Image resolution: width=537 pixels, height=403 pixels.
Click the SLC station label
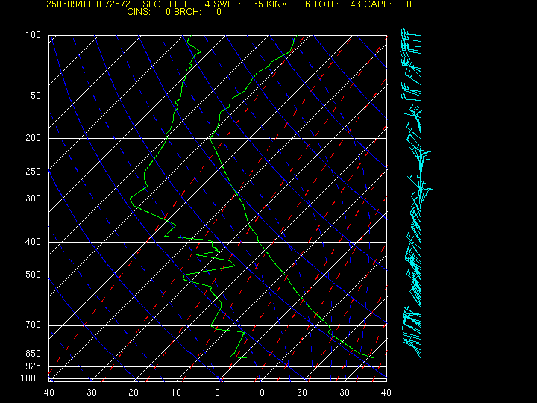(x=151, y=4)
